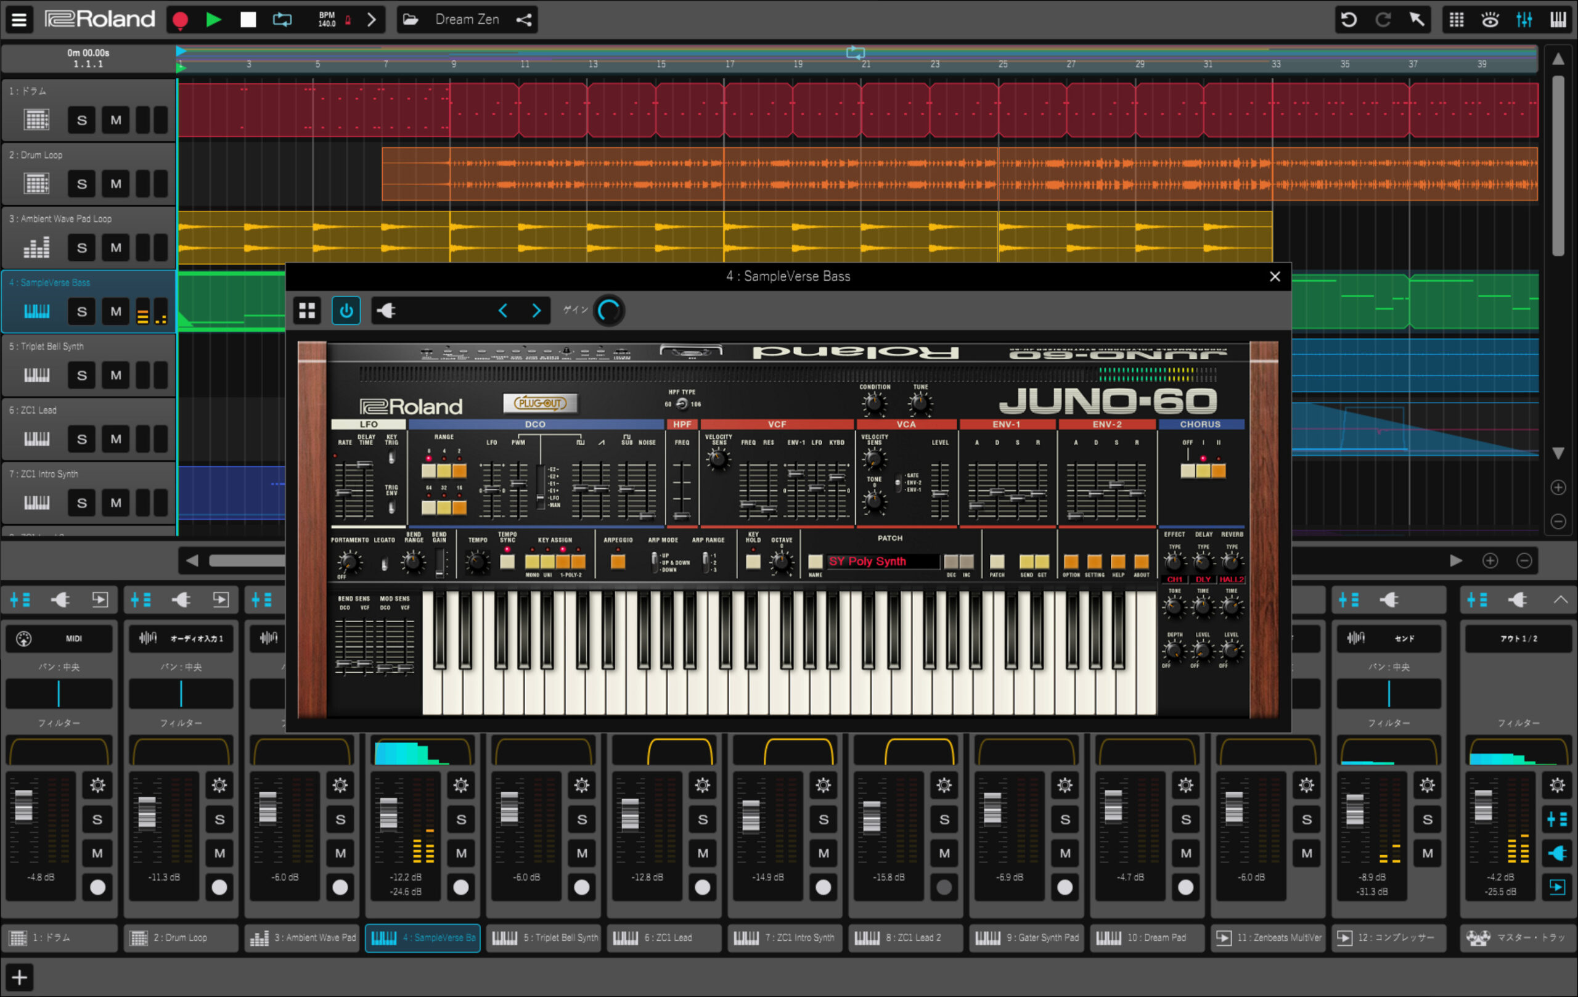
Task: Click the bars icon on Ambient Wave Pad Loop track
Action: click(x=36, y=247)
